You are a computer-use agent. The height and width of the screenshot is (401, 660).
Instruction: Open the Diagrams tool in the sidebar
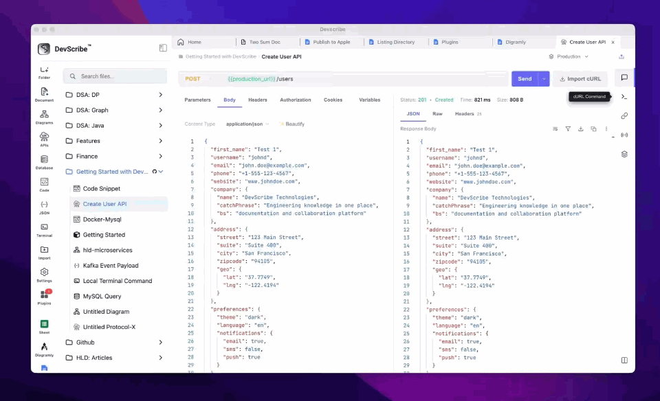click(44, 115)
